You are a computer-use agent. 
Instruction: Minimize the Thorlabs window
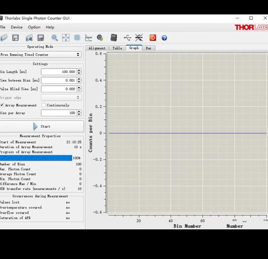pyautogui.click(x=238, y=18)
